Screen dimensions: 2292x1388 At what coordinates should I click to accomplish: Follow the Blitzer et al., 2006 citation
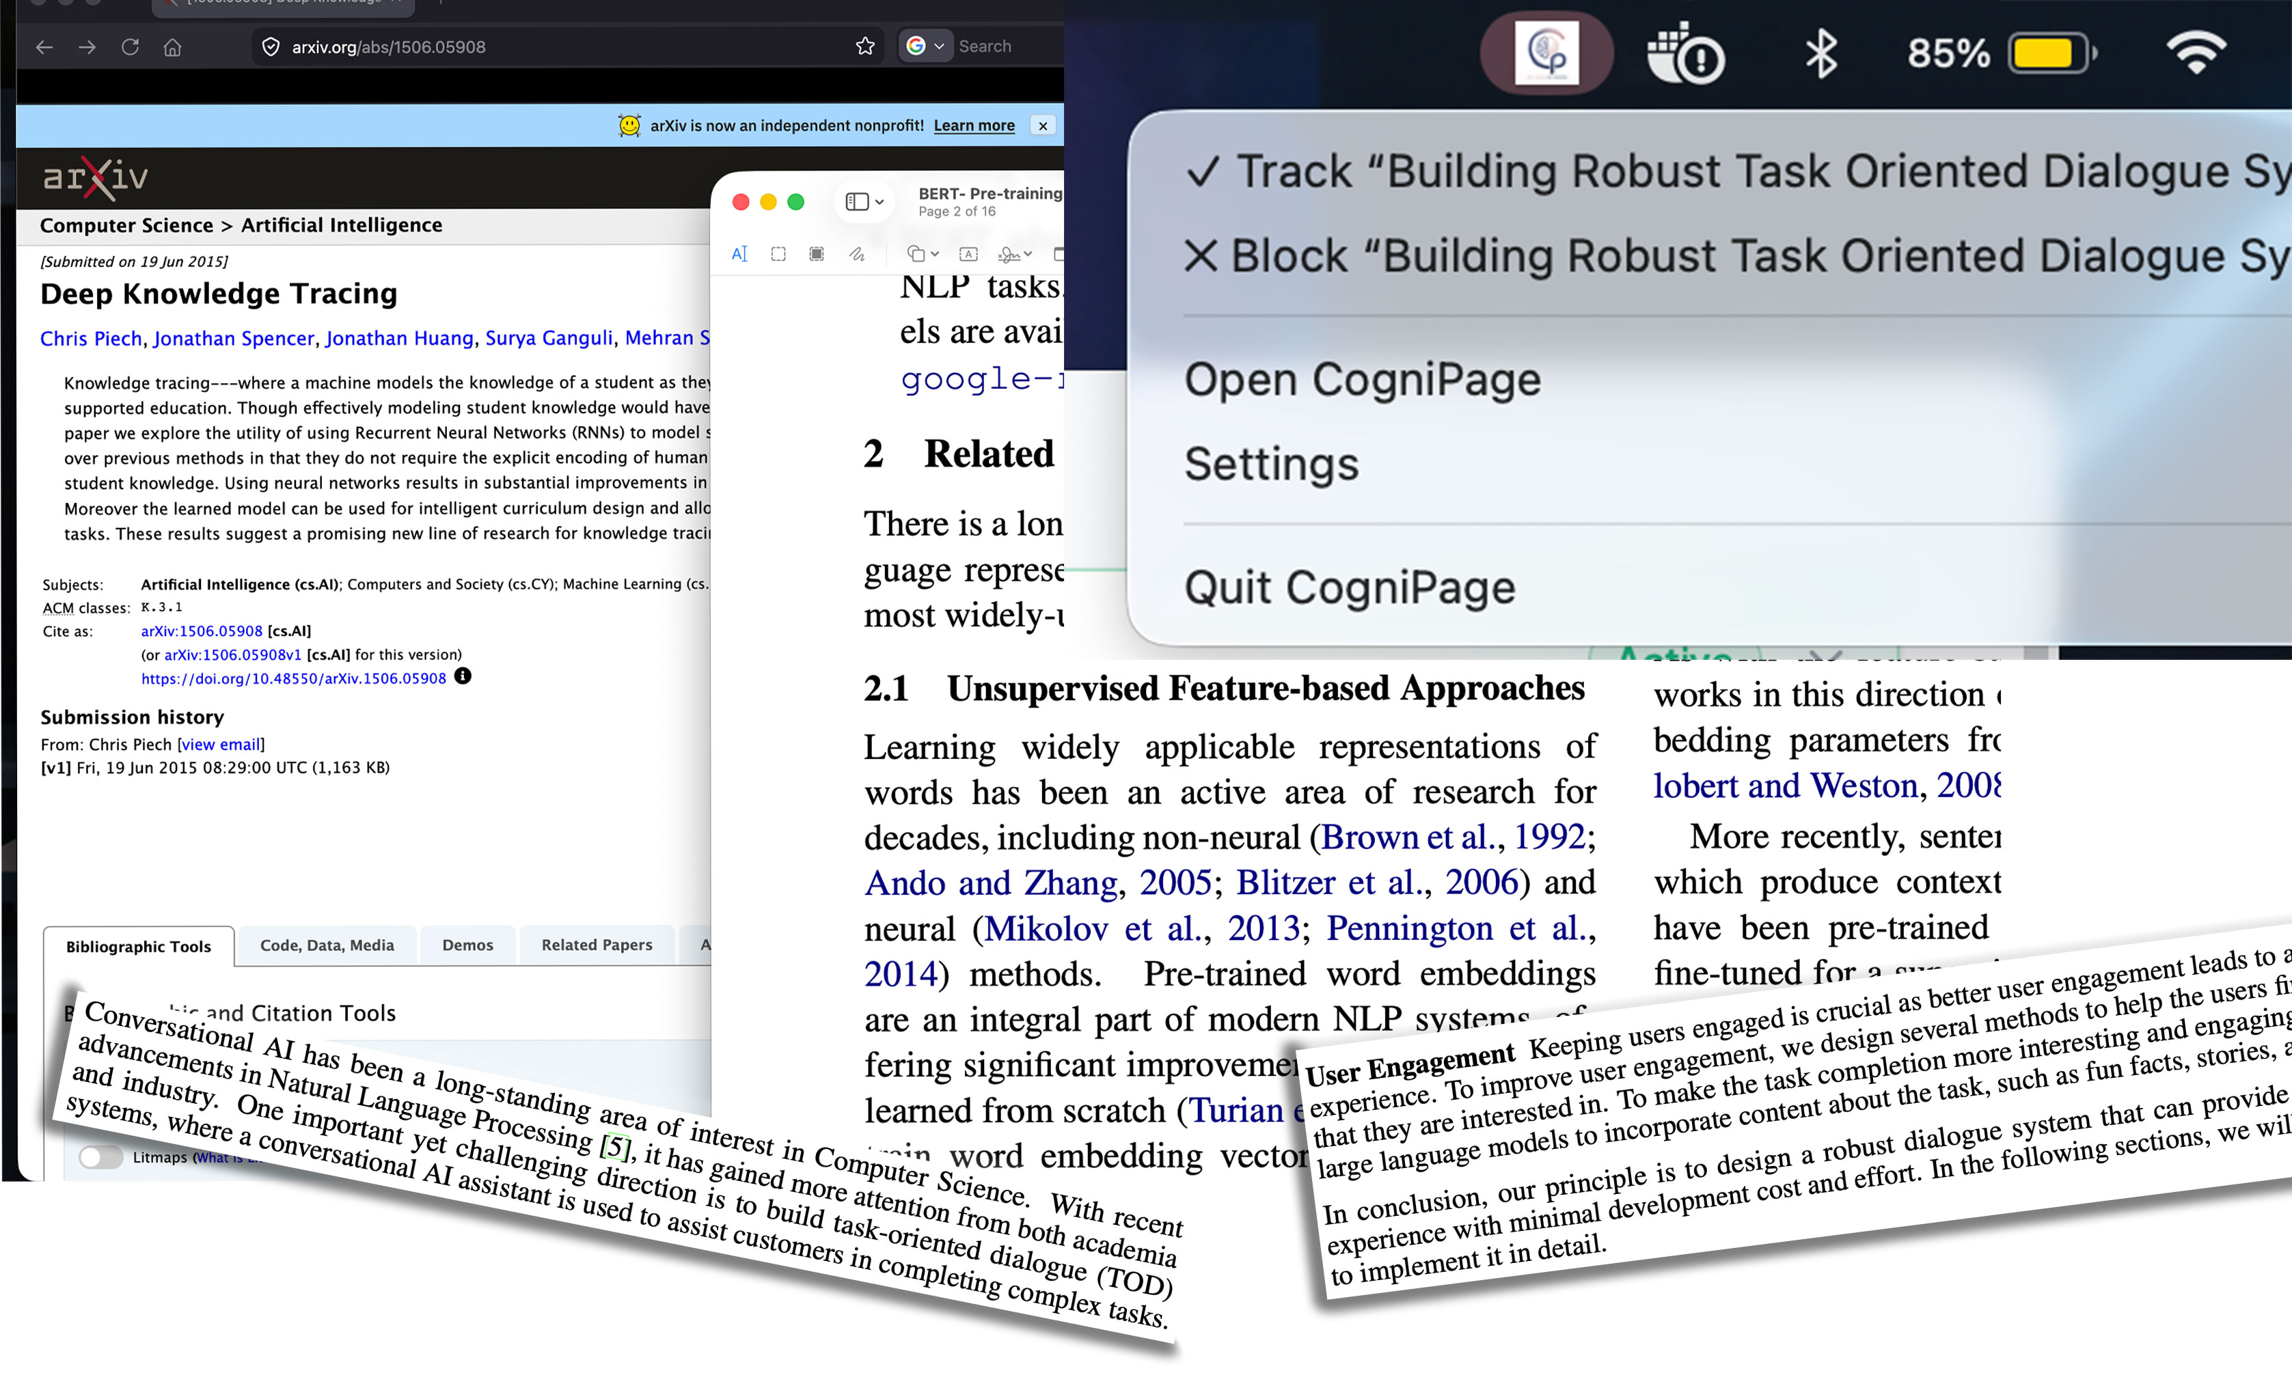[x=1377, y=883]
